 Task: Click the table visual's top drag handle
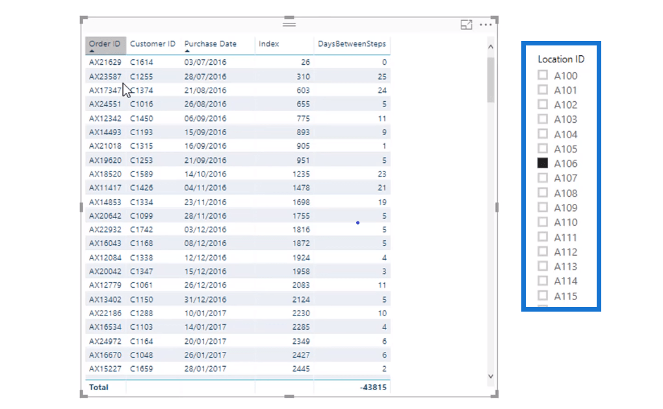point(289,23)
